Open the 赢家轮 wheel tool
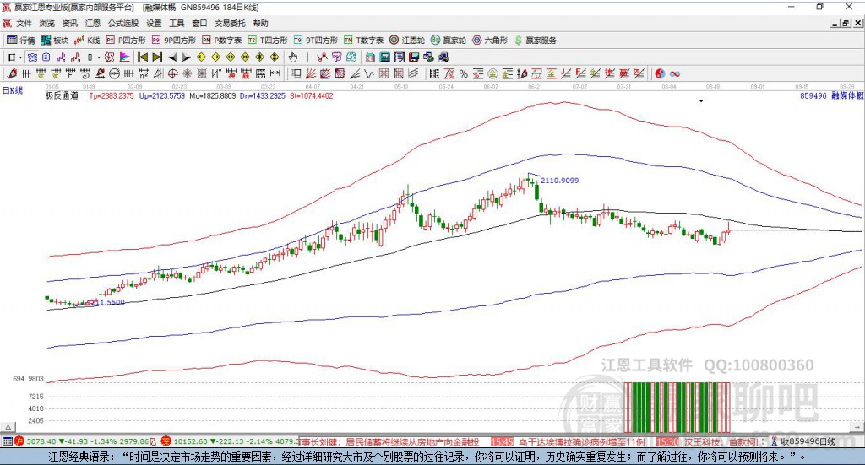The height and width of the screenshot is (465, 865). (x=449, y=41)
